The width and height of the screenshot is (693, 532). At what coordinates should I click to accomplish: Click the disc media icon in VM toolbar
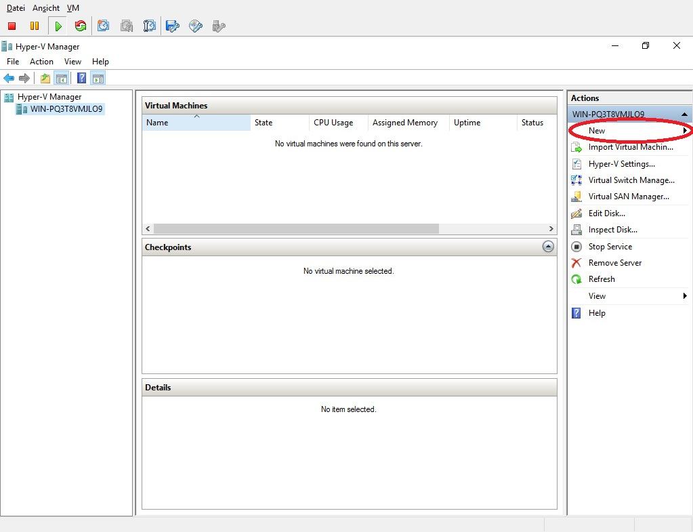(x=196, y=26)
